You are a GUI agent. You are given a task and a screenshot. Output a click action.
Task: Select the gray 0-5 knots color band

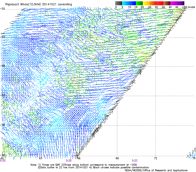pos(119,3)
